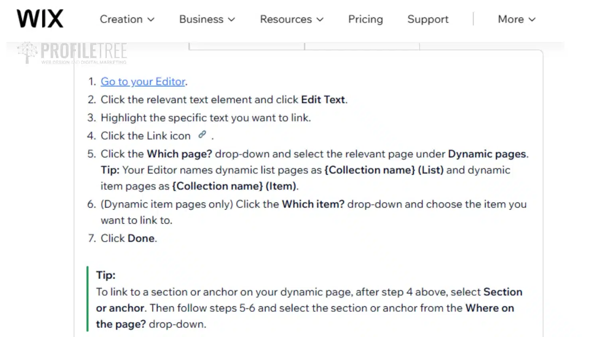Click the bold "Dynamic pages" text in step 5

pyautogui.click(x=487, y=154)
